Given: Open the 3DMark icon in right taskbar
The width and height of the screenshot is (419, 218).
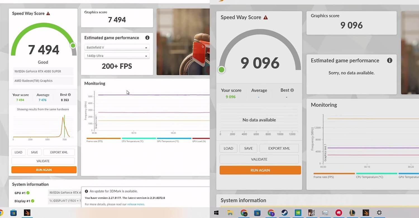Looking at the screenshot, I should click(x=365, y=213).
